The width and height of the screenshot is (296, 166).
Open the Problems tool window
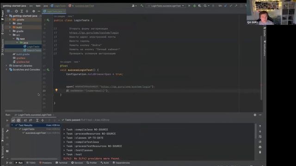point(45,163)
